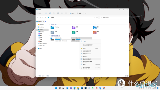This screenshot has height=90, width=160.
Task: Click the Paste icon in Explorer toolbar
Action: point(54,13)
